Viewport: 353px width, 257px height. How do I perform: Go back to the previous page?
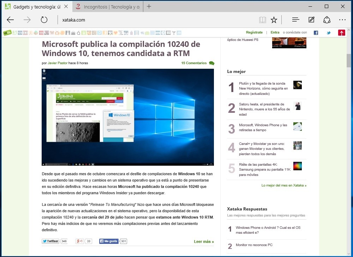(10, 20)
